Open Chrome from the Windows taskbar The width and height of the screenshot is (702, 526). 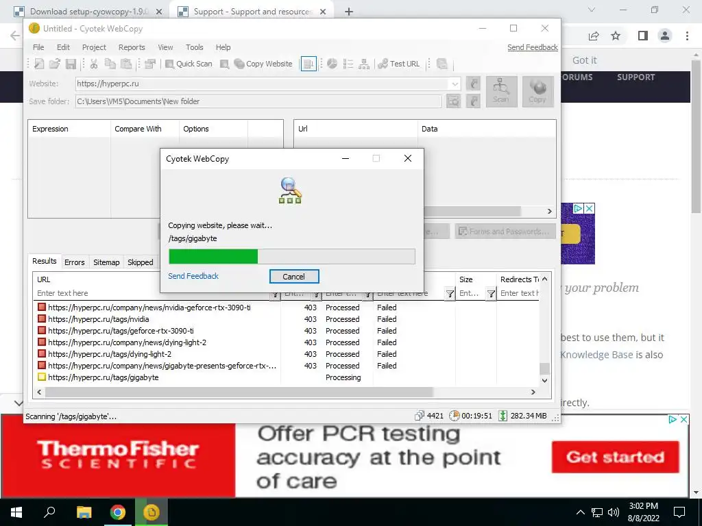point(118,512)
